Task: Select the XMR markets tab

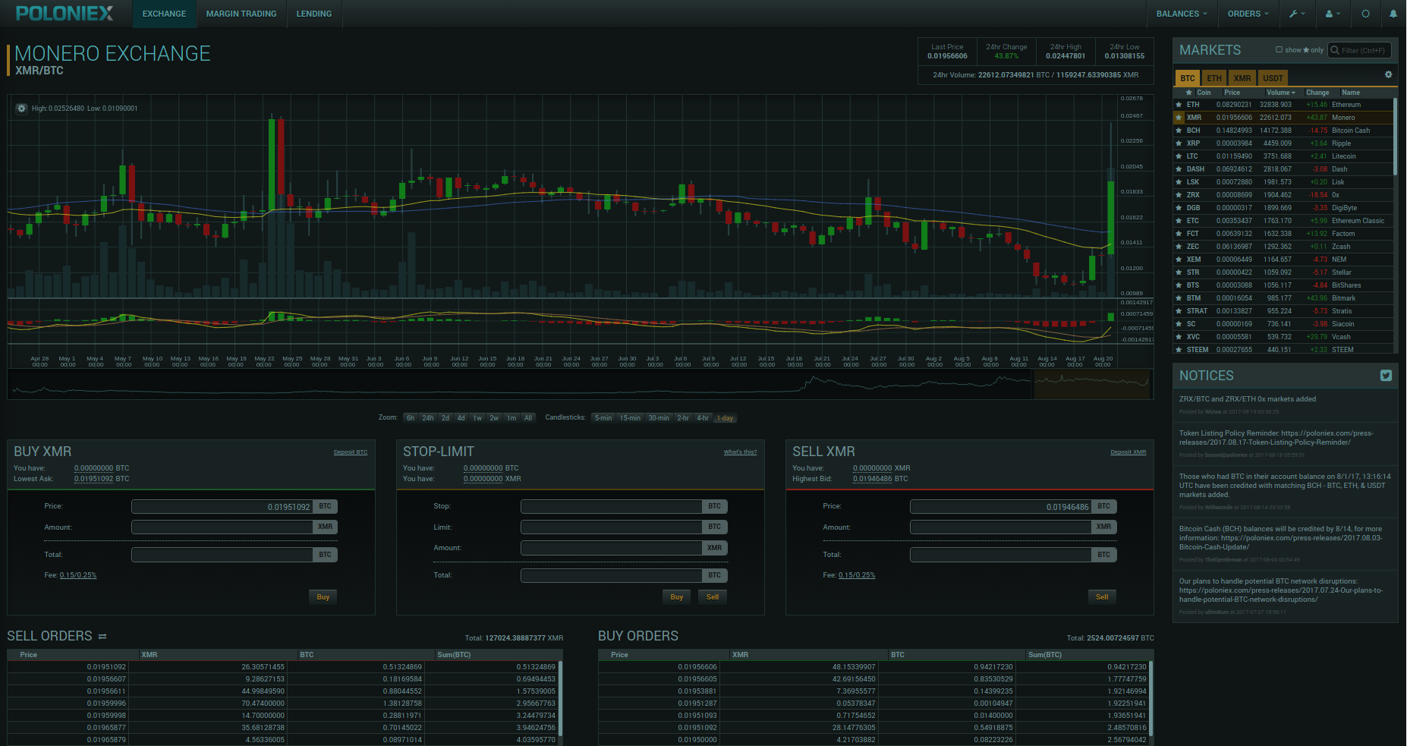Action: click(x=1242, y=78)
